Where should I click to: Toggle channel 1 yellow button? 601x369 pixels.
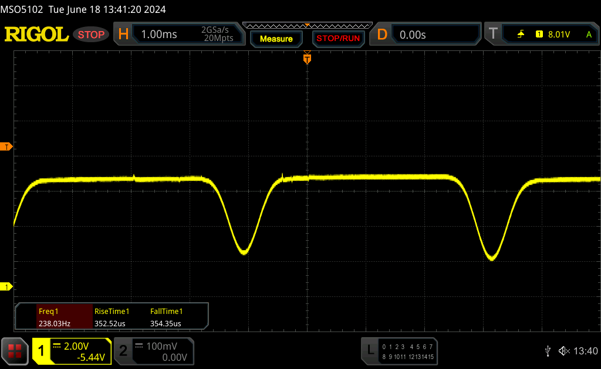pyautogui.click(x=41, y=351)
